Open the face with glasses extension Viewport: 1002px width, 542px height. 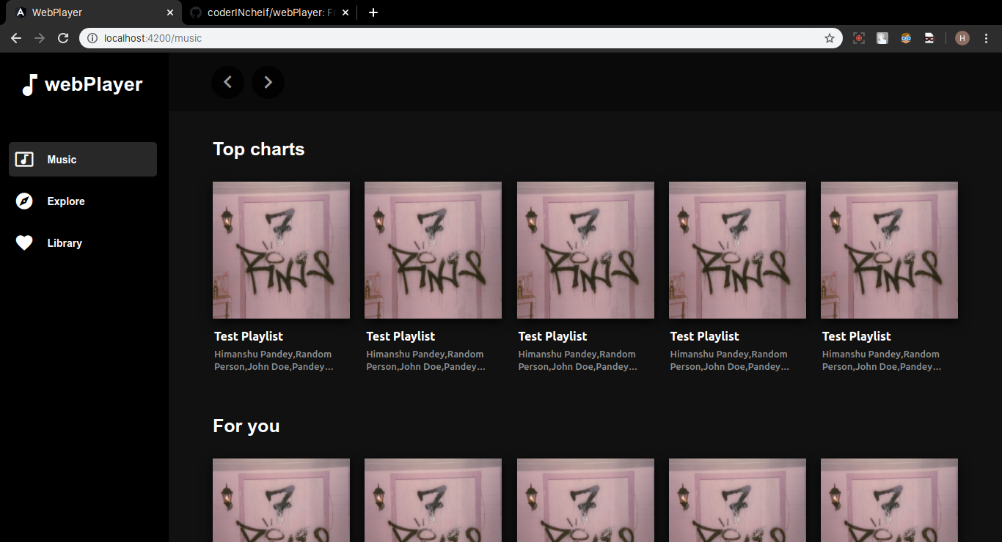(906, 38)
